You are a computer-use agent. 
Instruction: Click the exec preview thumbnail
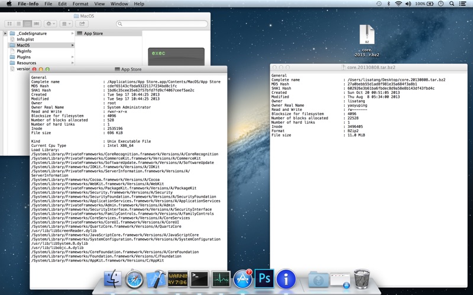tap(176, 57)
